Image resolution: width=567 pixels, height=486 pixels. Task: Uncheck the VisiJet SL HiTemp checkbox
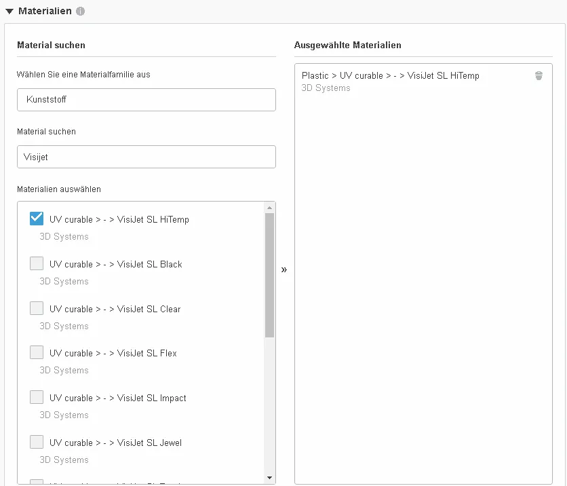pos(37,219)
